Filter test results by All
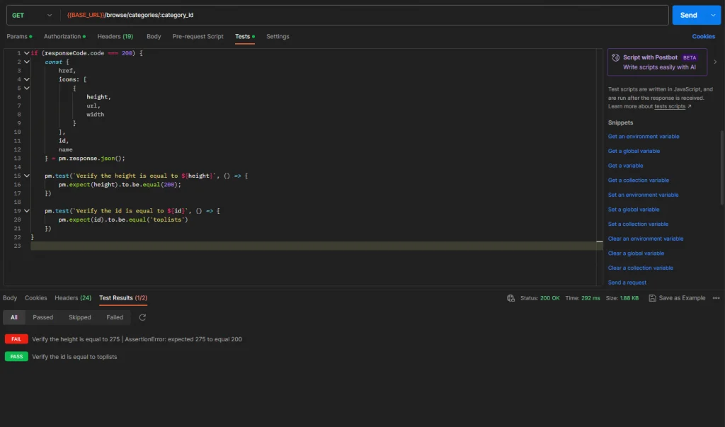 pyautogui.click(x=14, y=317)
